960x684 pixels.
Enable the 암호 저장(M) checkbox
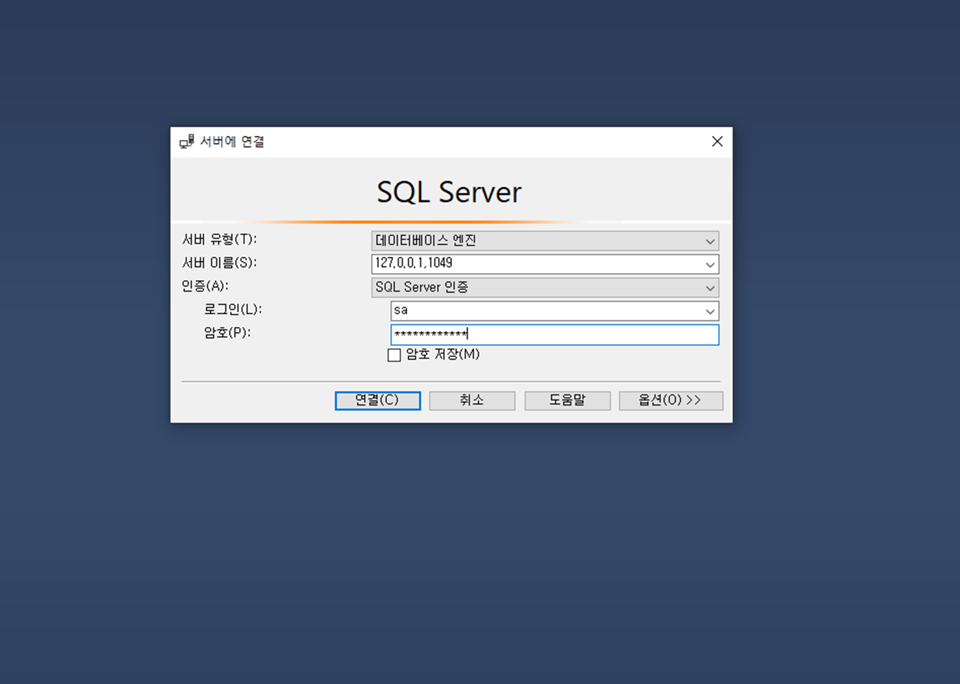coord(394,355)
